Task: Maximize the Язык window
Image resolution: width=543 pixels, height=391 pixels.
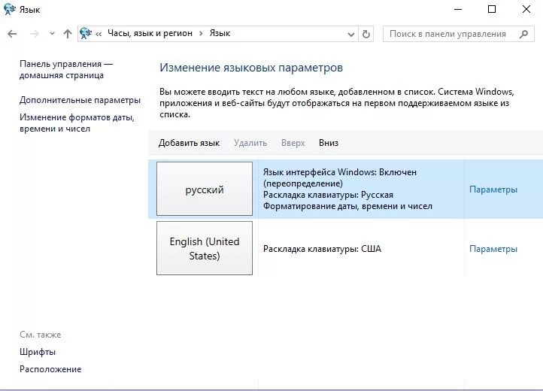Action: point(492,9)
